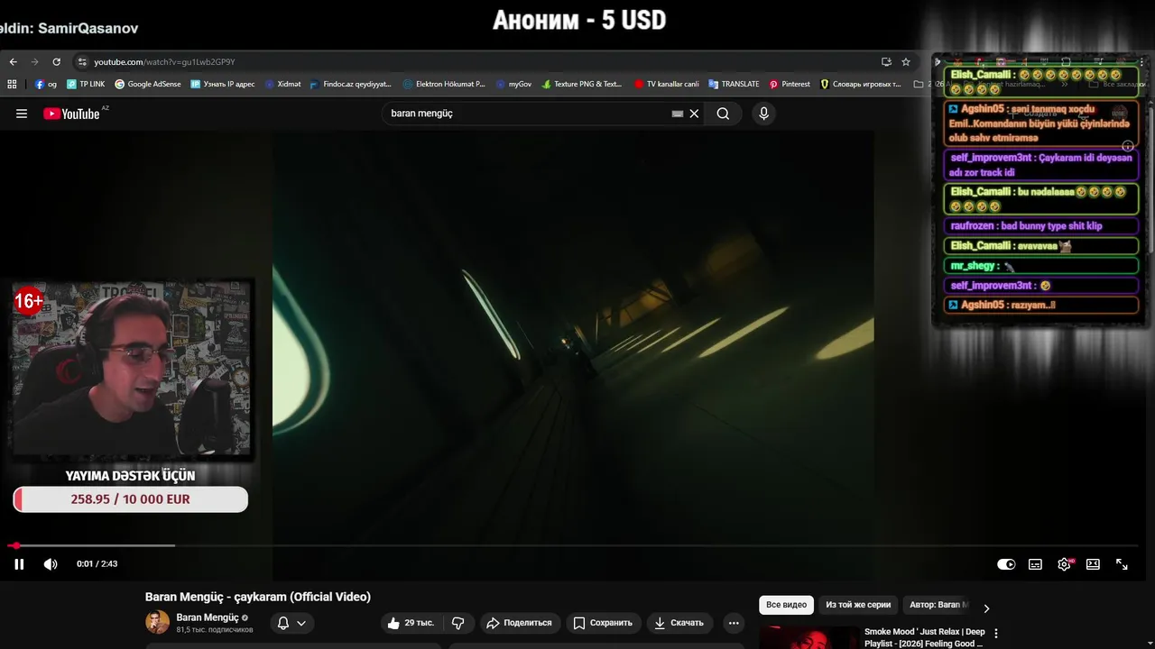This screenshot has width=1155, height=649.
Task: Bookmark this page with star icon
Action: (906, 62)
